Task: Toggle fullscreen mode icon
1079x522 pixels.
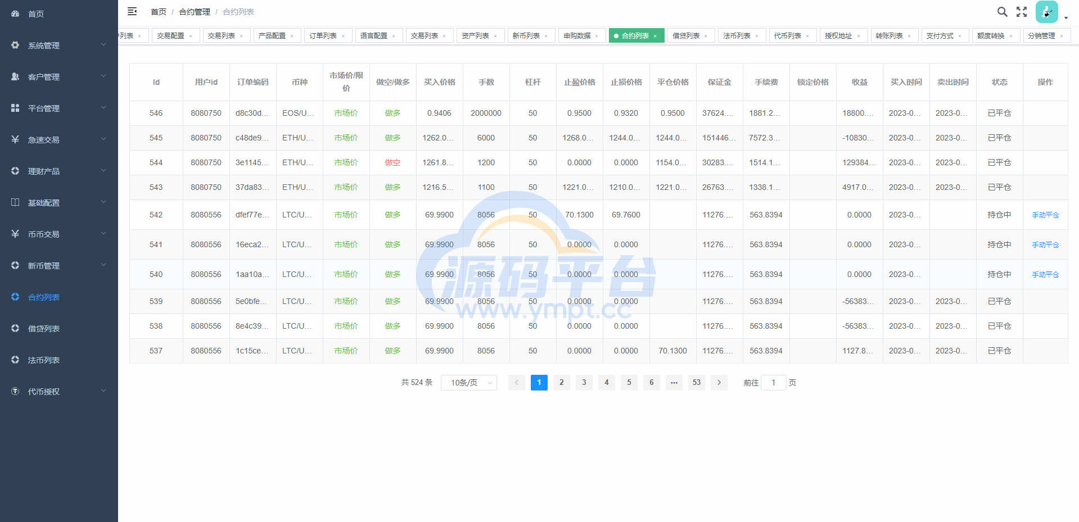Action: 1022,12
